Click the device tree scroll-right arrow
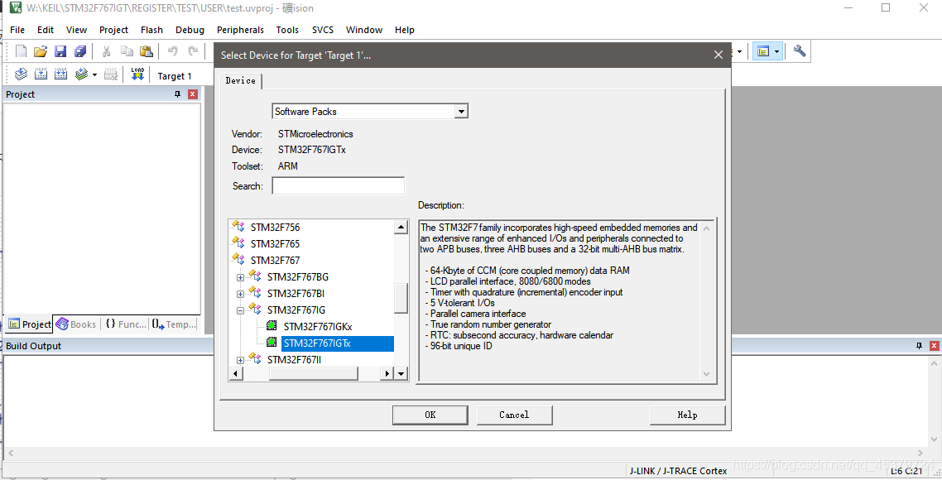Viewport: 942px width, 480px height. [x=387, y=374]
